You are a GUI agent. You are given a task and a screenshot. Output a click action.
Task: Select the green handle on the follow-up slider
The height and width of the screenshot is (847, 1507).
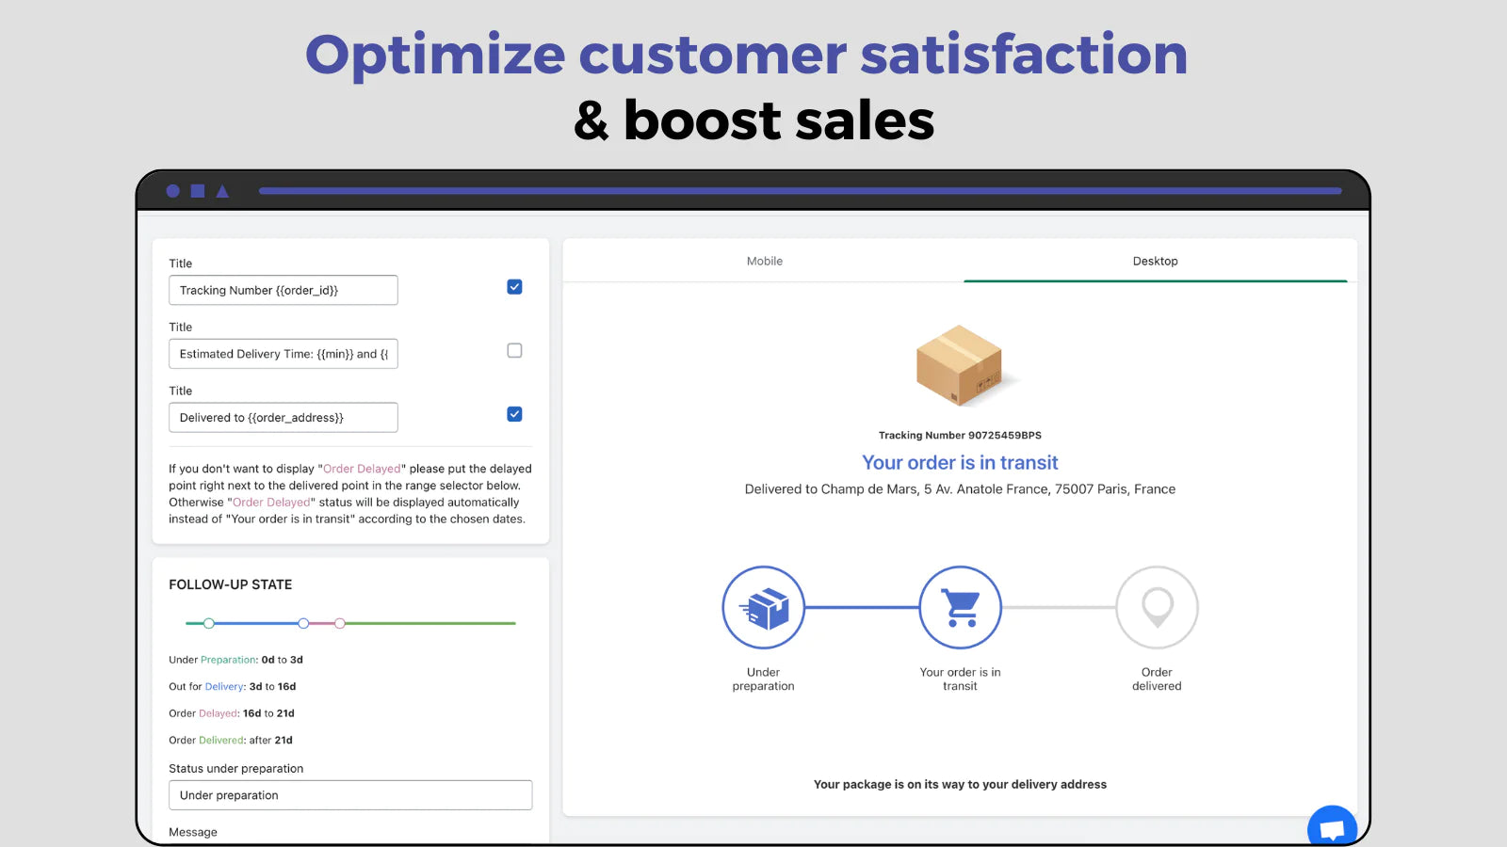(208, 623)
